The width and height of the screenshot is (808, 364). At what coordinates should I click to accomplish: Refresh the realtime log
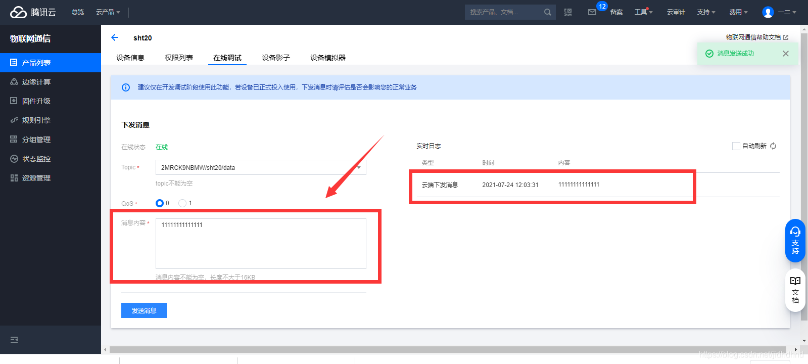[773, 146]
